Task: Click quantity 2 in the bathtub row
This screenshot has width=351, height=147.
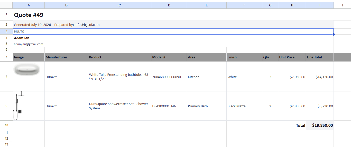Action: tap(270, 77)
